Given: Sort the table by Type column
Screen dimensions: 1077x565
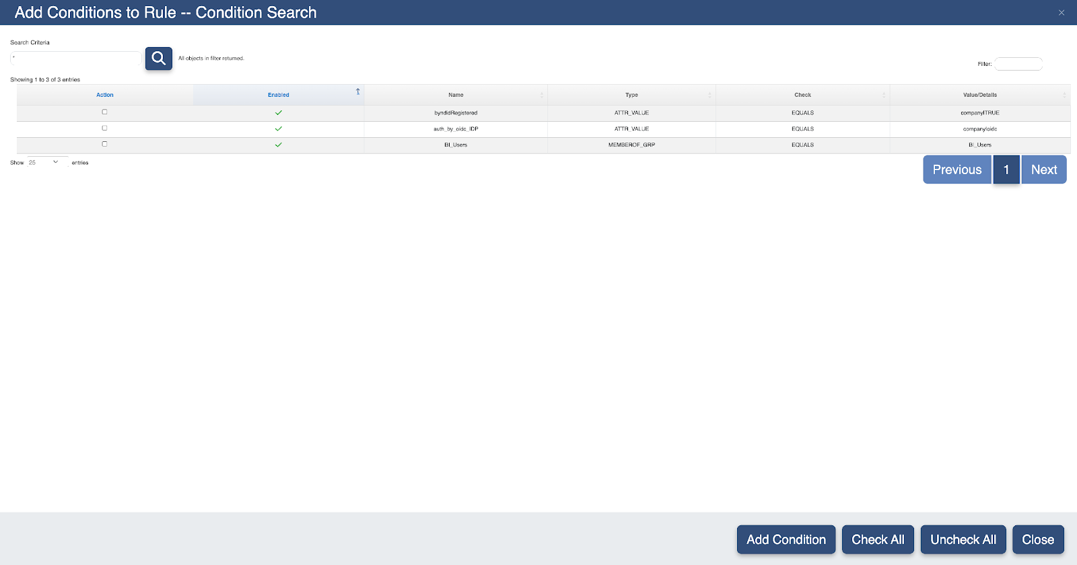Looking at the screenshot, I should [631, 95].
